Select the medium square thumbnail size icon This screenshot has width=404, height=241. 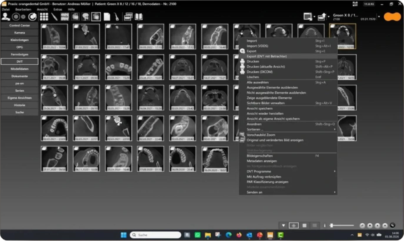(304, 225)
